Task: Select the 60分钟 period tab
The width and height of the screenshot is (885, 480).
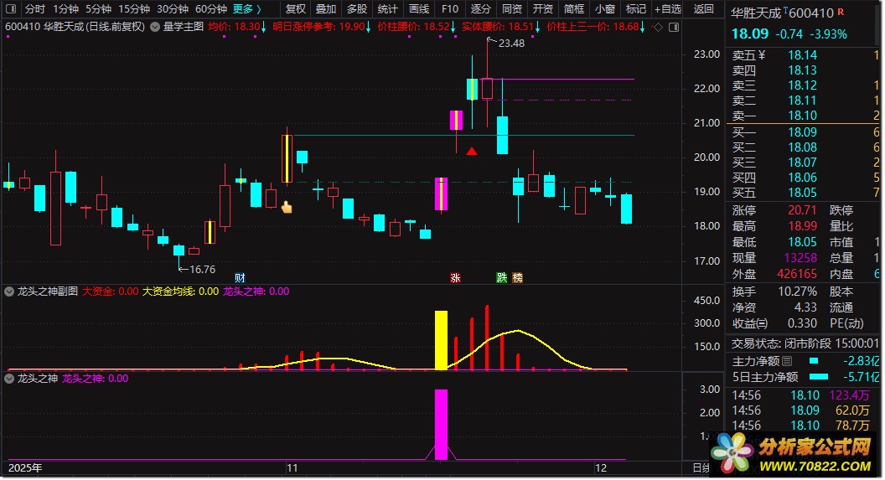Action: tap(210, 9)
